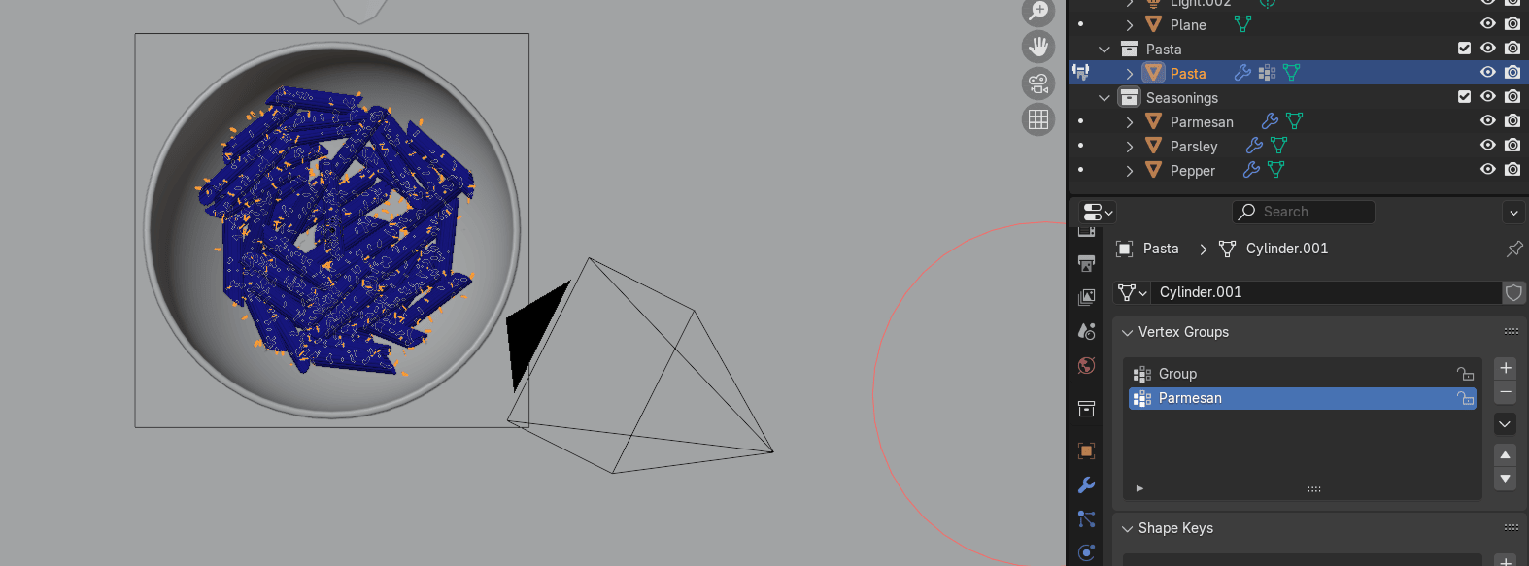Screen dimensions: 1529x566
Task: Click the zoom viewport magnifier icon
Action: [x=1038, y=12]
